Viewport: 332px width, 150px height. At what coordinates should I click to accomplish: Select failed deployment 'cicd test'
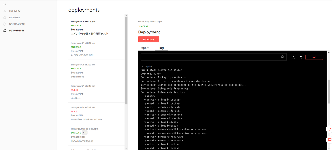point(96,92)
